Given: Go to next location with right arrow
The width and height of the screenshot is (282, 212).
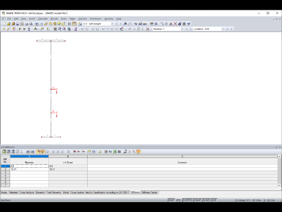Looking at the screenshot, I should pos(232,29).
